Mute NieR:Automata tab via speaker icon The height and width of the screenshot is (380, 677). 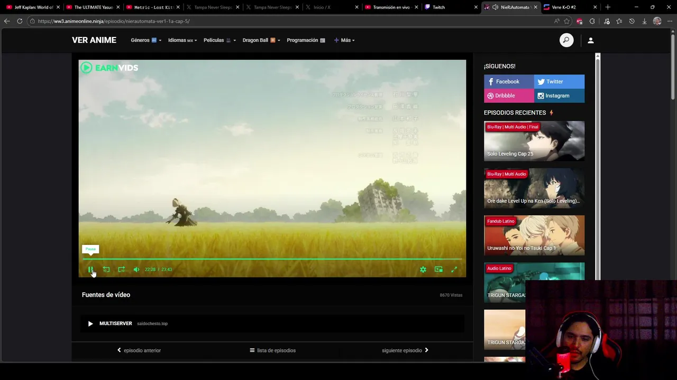point(495,7)
